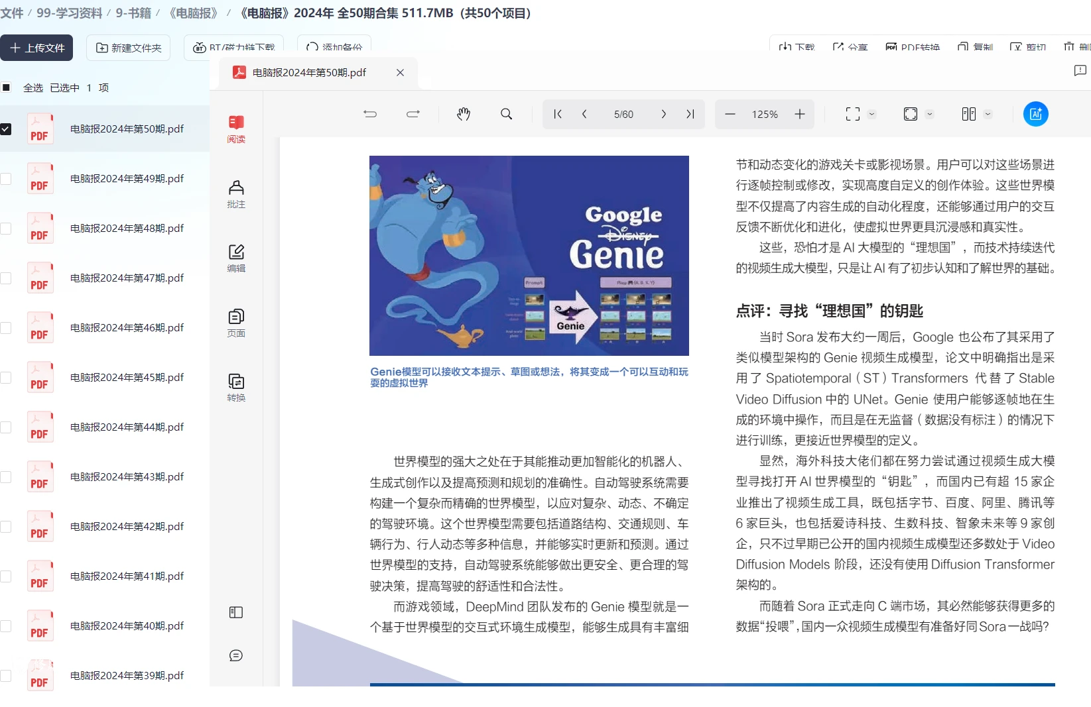Screen dimensions: 1091x707
Task: Go to the previous page
Action: pos(584,114)
